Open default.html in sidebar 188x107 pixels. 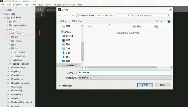(x=20, y=56)
